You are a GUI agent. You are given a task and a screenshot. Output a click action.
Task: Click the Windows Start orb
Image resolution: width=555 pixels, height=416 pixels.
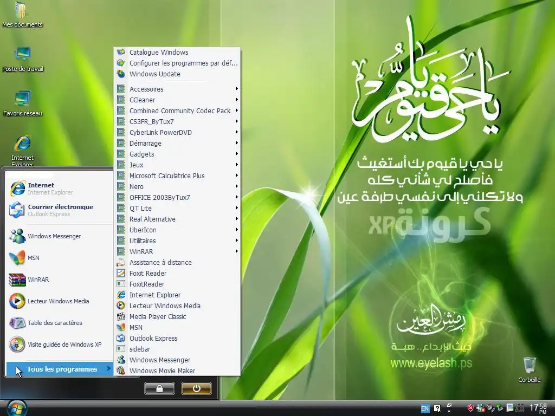pos(16,408)
